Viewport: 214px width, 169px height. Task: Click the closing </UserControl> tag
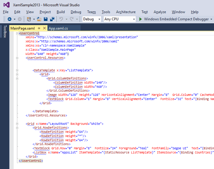pyautogui.click(x=31, y=161)
